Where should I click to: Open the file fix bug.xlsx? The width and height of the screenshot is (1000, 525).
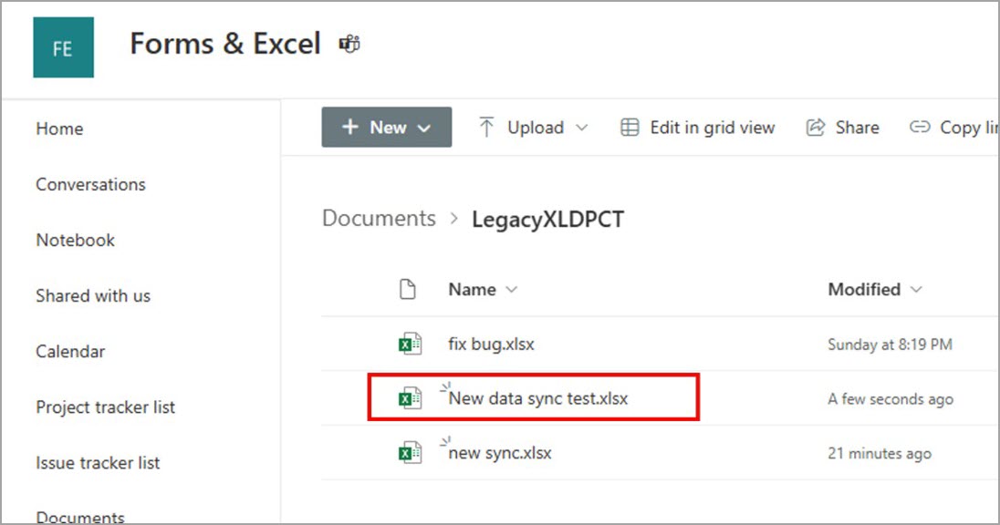point(491,345)
